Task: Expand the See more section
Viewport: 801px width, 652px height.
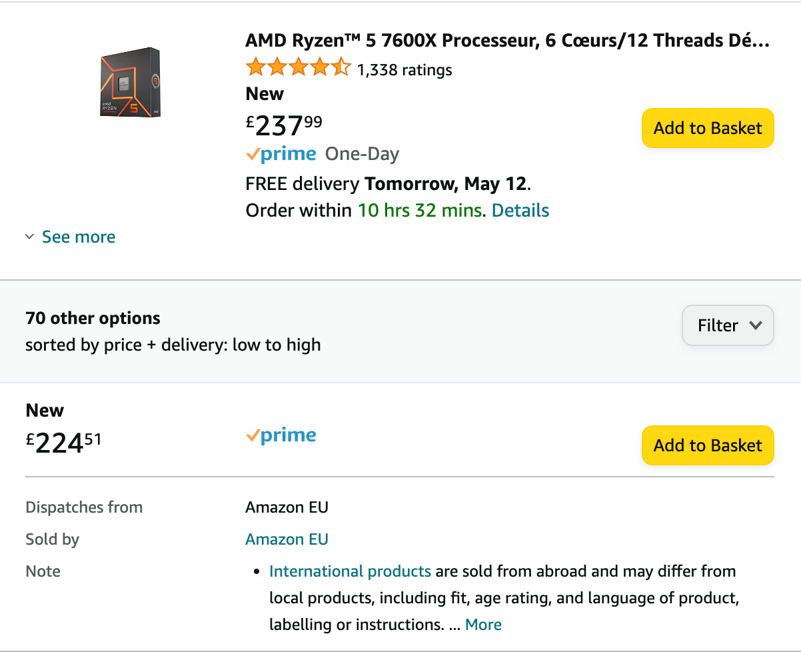Action: click(79, 237)
